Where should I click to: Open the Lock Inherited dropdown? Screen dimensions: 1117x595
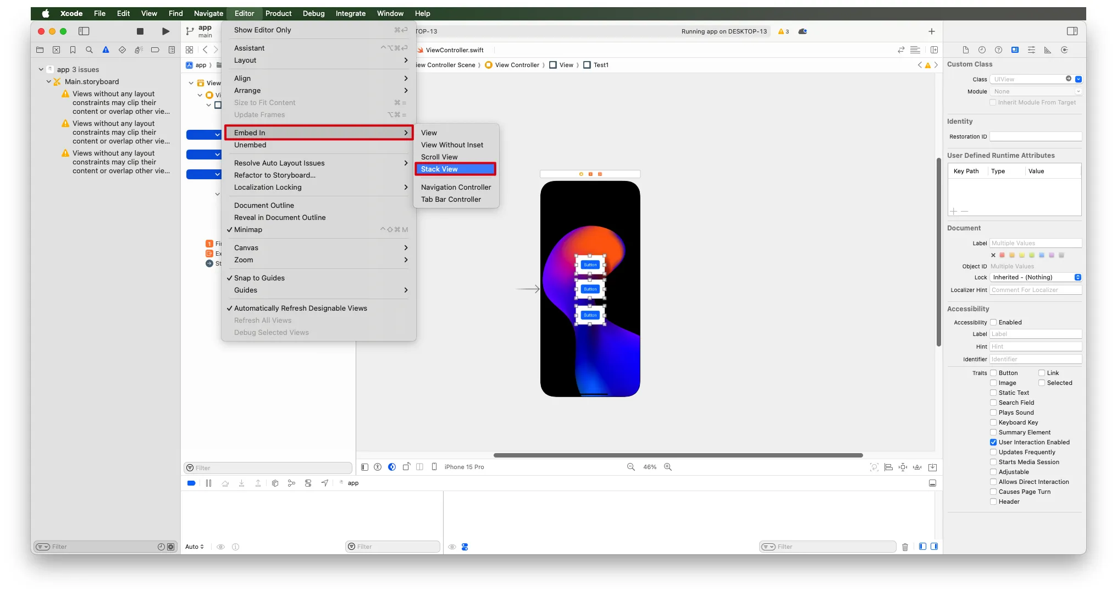click(1036, 277)
